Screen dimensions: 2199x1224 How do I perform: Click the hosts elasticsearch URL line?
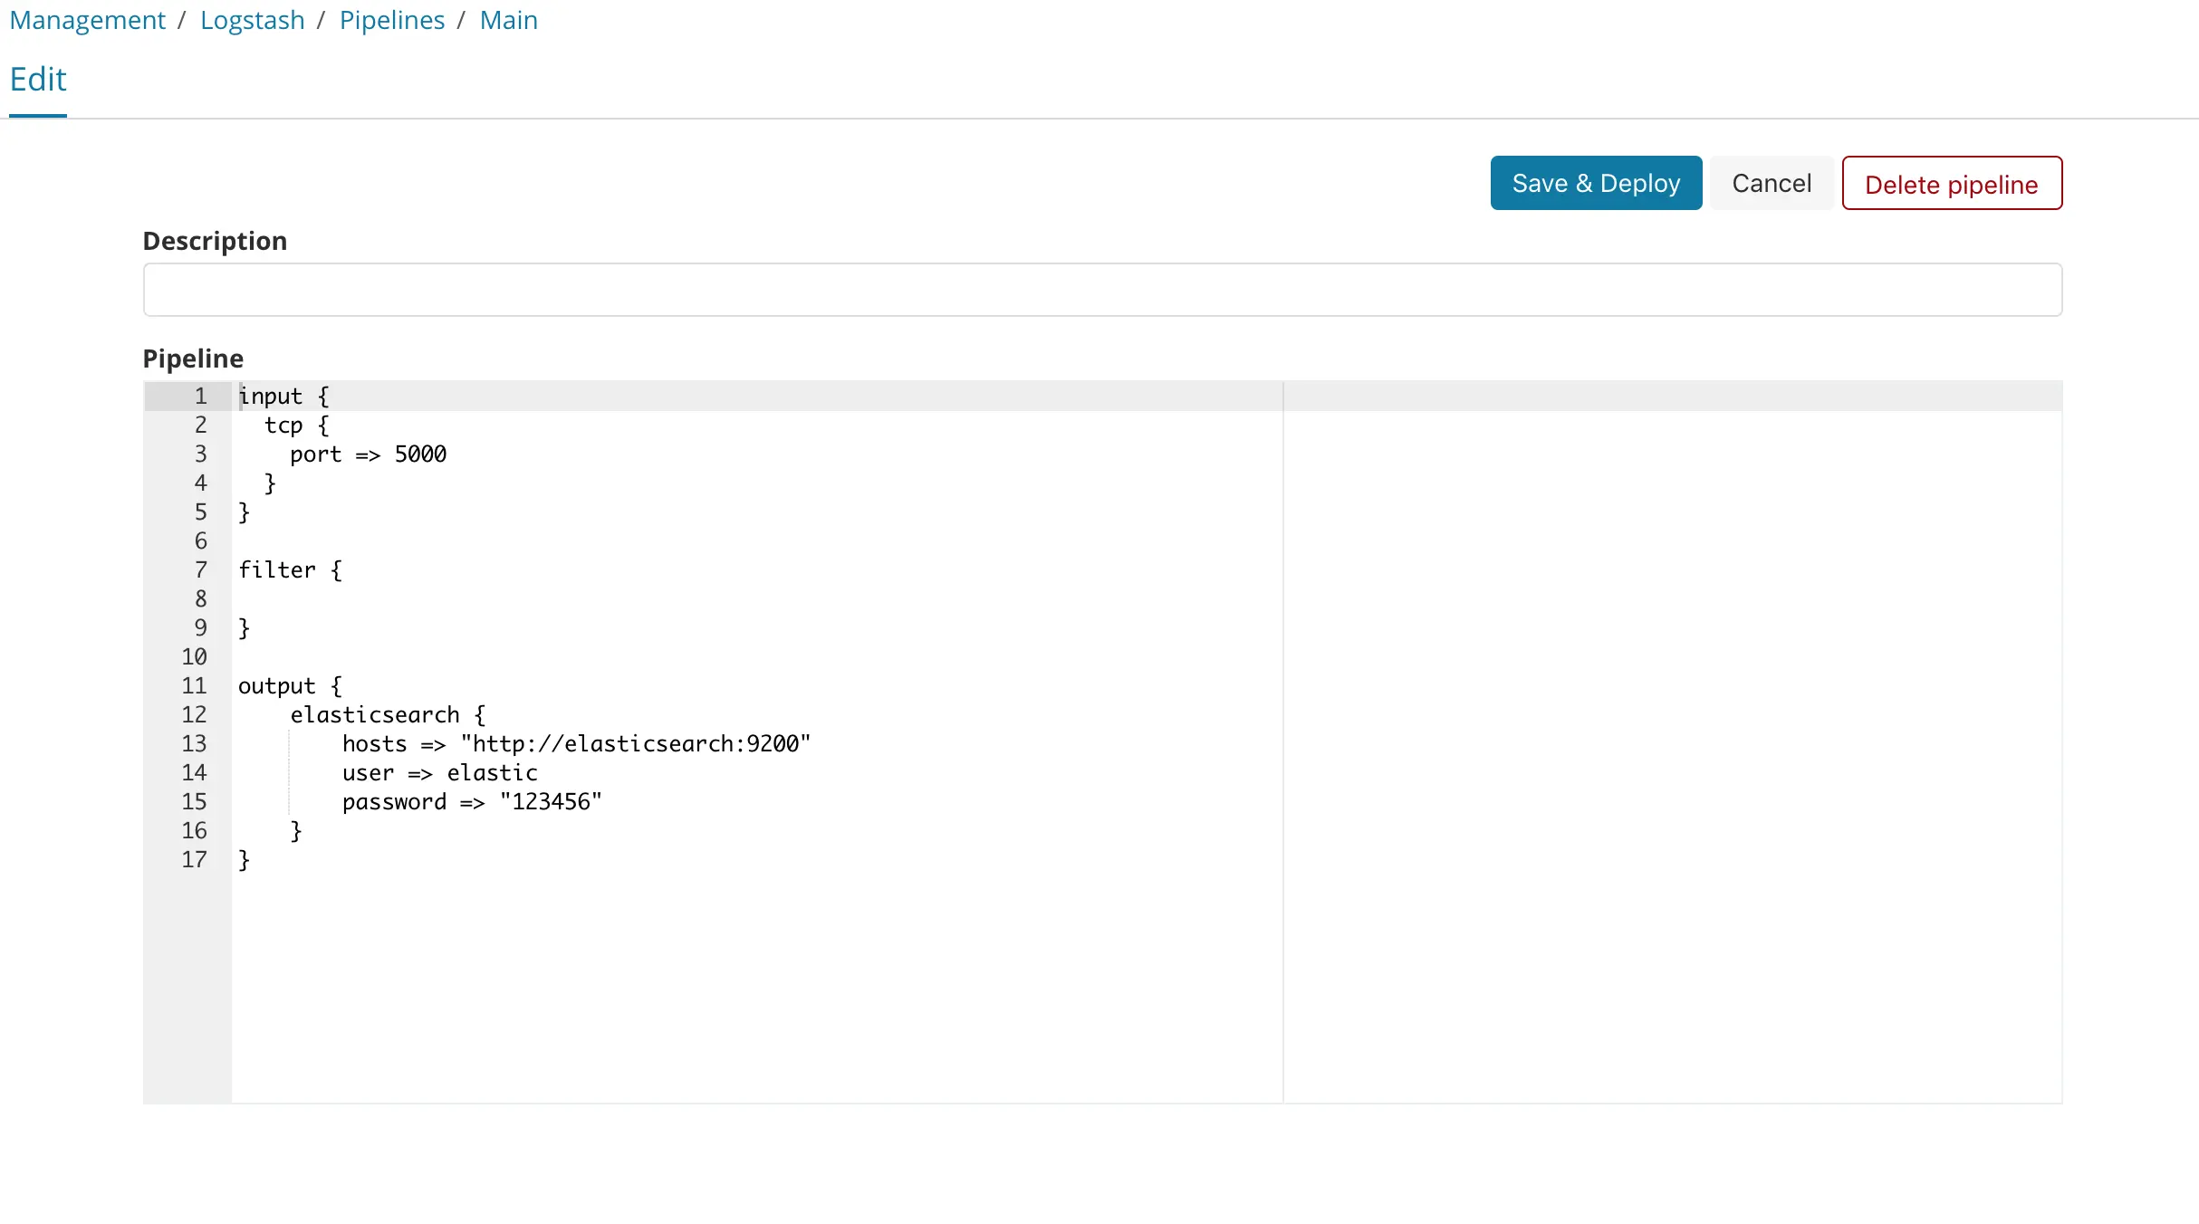(576, 743)
